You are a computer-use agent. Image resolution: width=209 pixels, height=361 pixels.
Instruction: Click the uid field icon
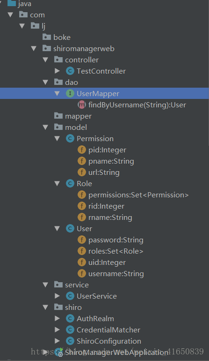[x=82, y=262]
